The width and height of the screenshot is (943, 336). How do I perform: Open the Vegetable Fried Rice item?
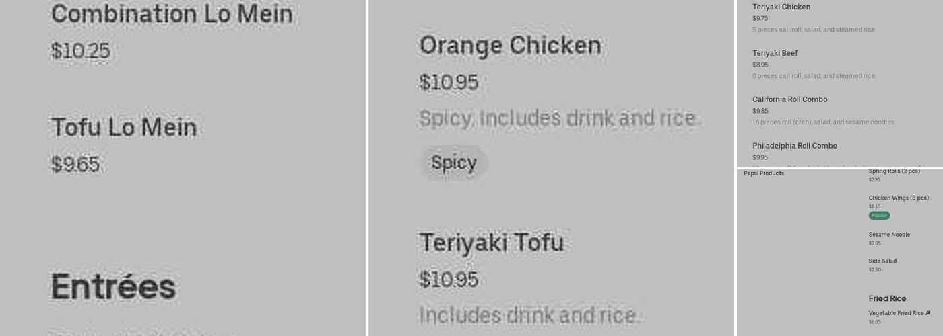pos(896,313)
